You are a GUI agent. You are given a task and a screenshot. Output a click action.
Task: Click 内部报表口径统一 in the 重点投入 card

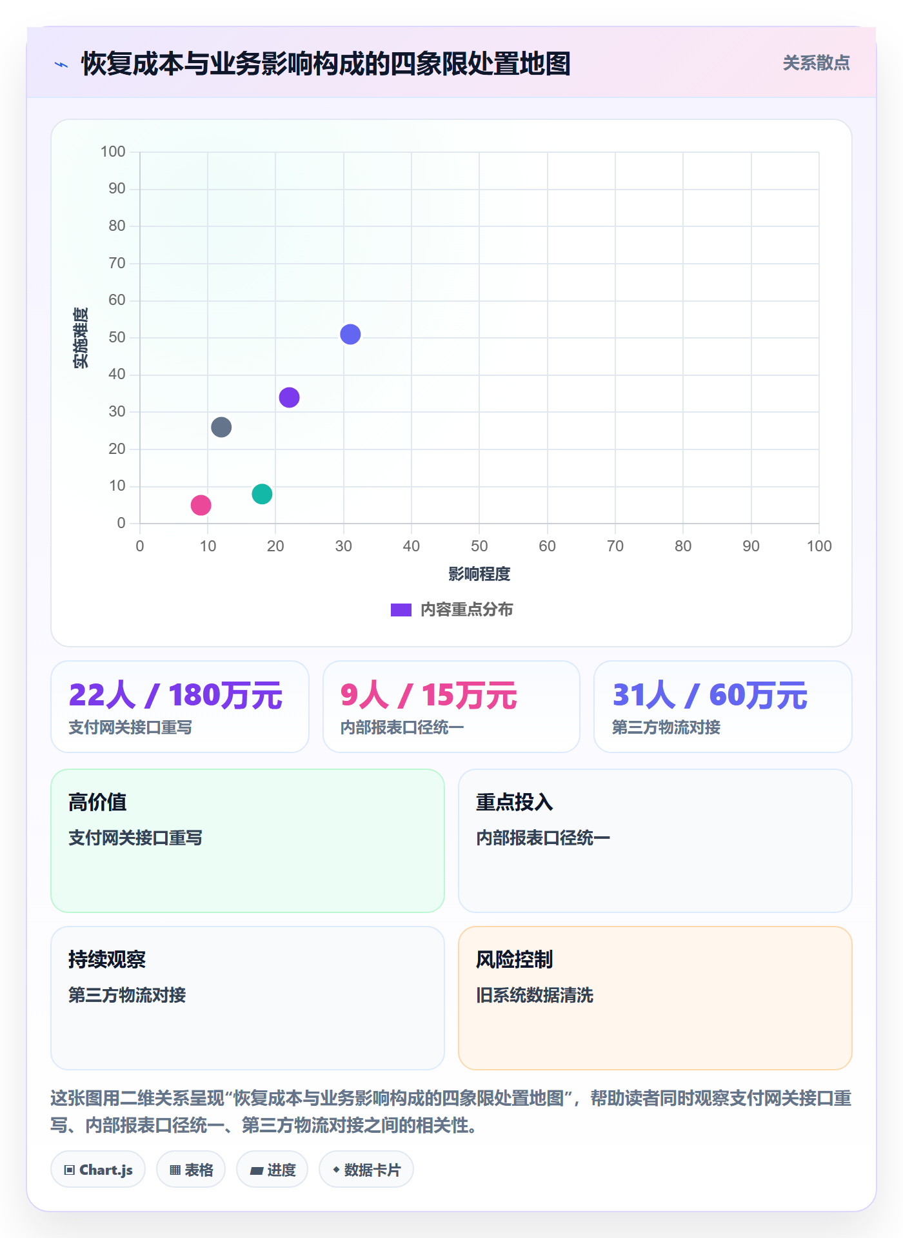pyautogui.click(x=543, y=838)
